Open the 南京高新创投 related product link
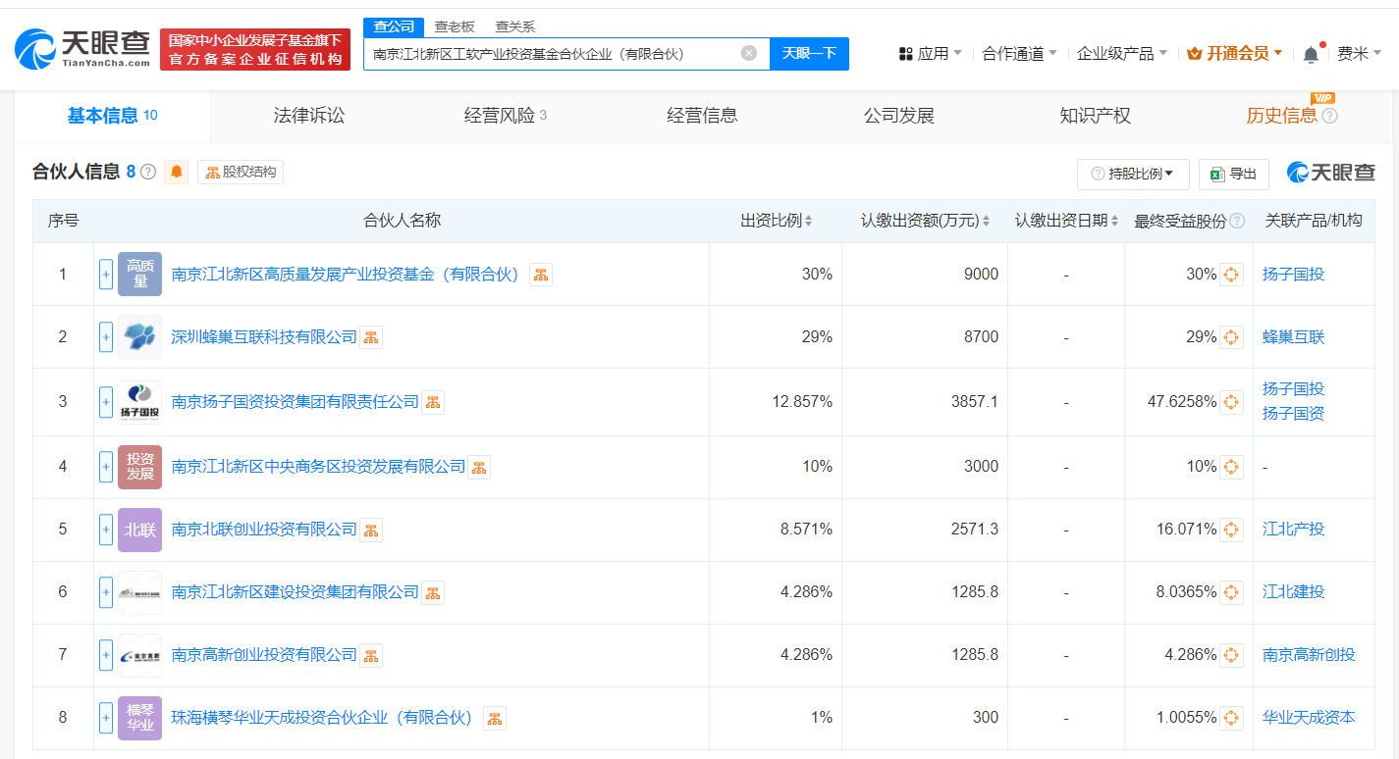The image size is (1399, 759). point(1309,655)
